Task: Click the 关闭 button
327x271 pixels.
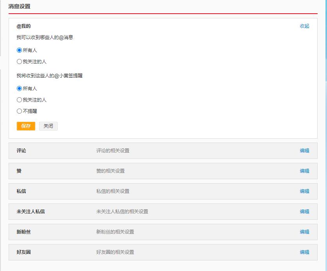Action: click(x=48, y=126)
